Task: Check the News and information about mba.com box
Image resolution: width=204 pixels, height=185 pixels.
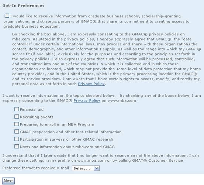Action: click(17, 146)
